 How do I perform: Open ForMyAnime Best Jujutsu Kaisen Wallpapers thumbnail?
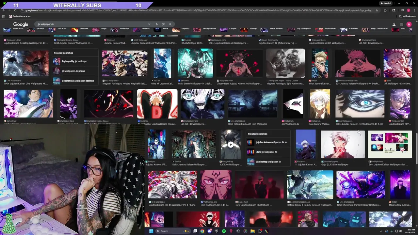pos(390,144)
